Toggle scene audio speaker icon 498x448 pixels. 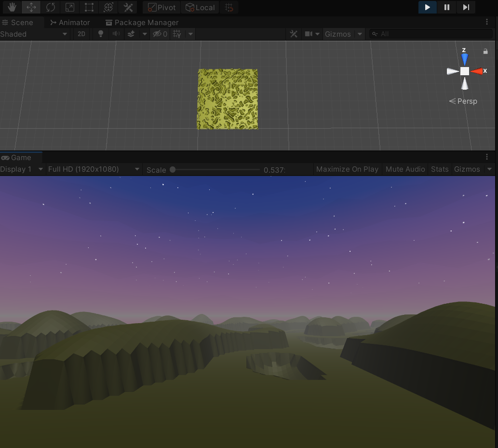point(116,34)
